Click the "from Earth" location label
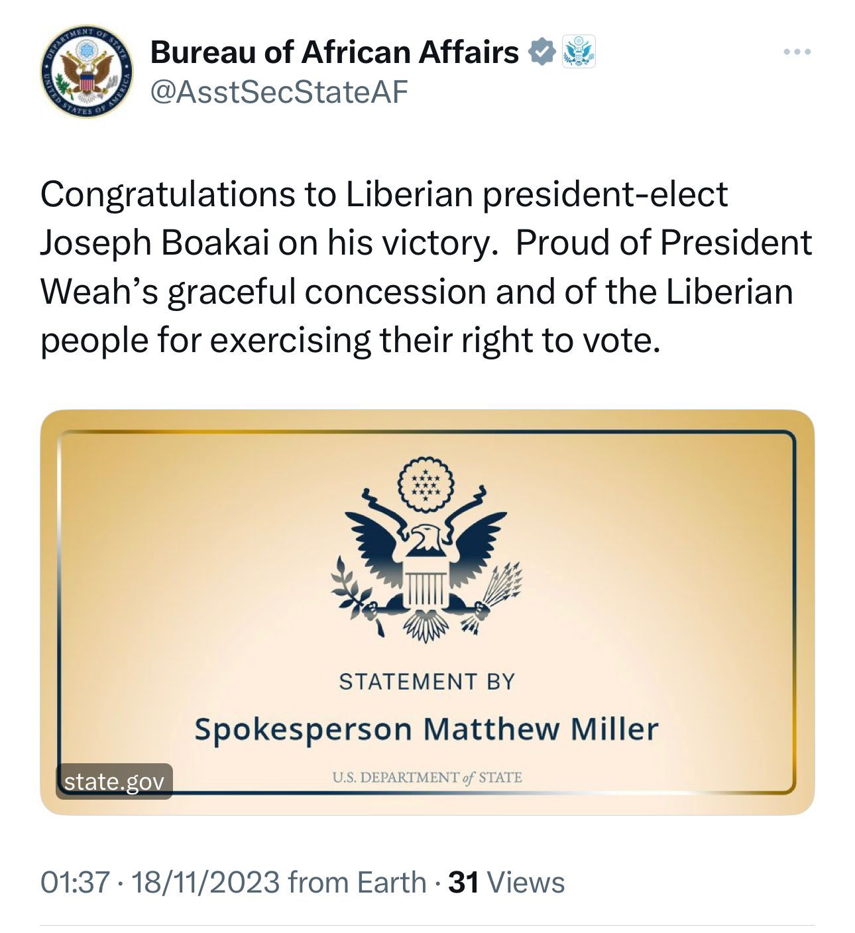 (x=357, y=883)
